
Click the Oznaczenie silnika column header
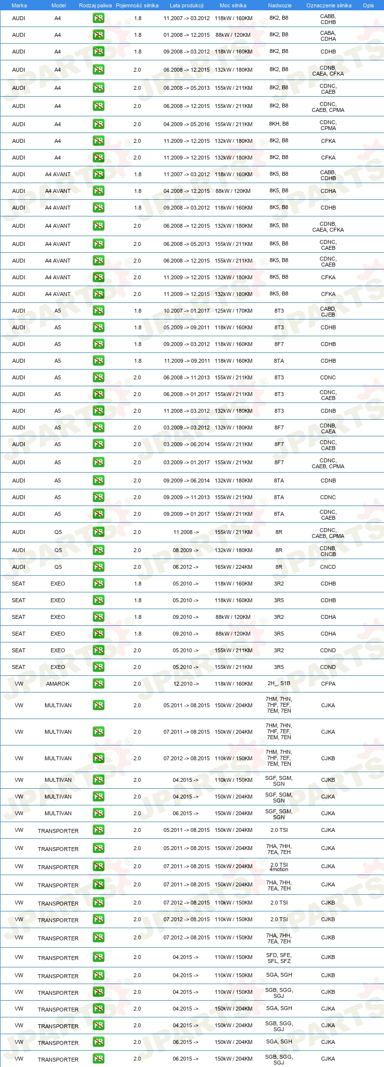329,5
